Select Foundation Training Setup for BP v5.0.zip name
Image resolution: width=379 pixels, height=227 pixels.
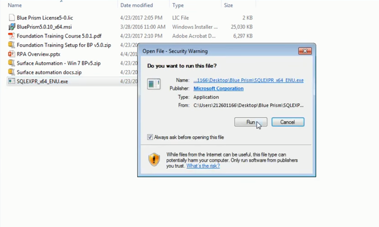[x=64, y=45]
